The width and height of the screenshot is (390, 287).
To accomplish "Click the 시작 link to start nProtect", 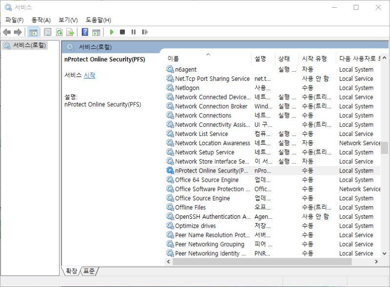I will (x=91, y=77).
